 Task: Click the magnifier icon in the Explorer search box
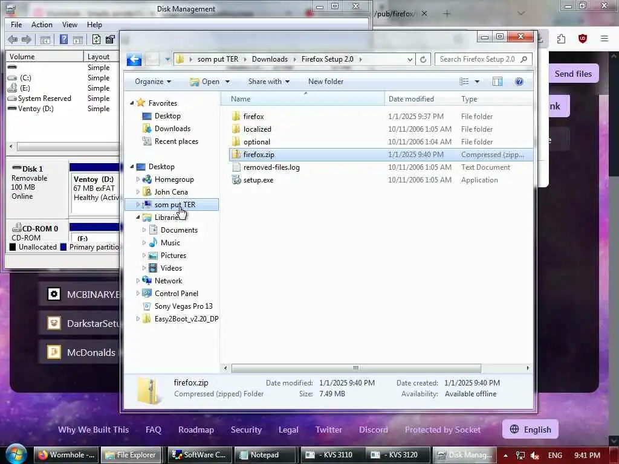click(x=524, y=59)
